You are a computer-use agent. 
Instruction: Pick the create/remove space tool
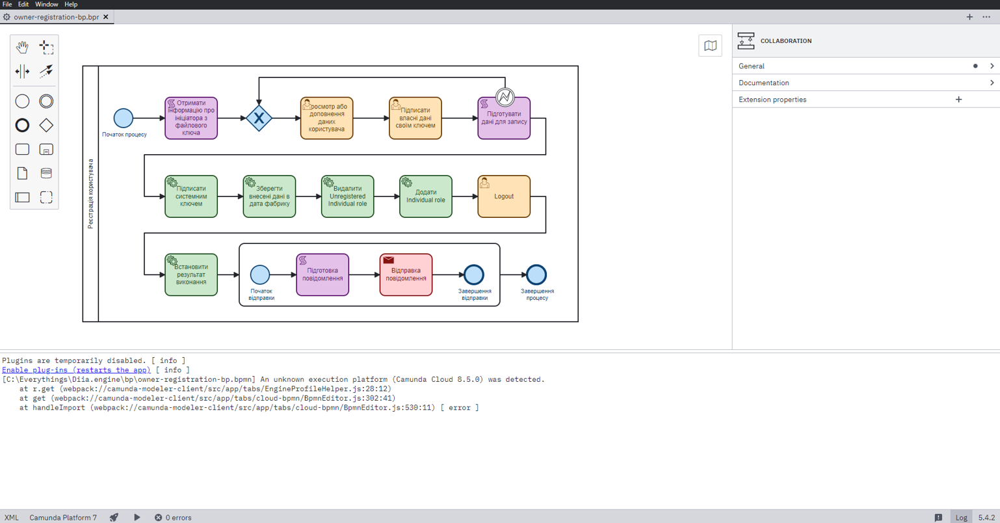pos(22,72)
